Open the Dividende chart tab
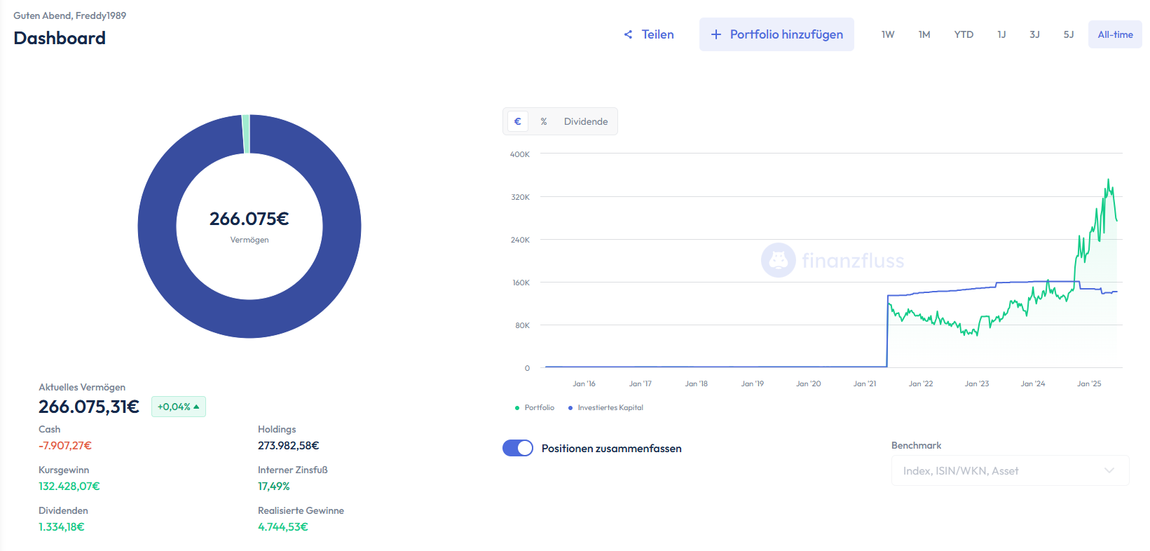The height and width of the screenshot is (551, 1150). pyautogui.click(x=586, y=121)
